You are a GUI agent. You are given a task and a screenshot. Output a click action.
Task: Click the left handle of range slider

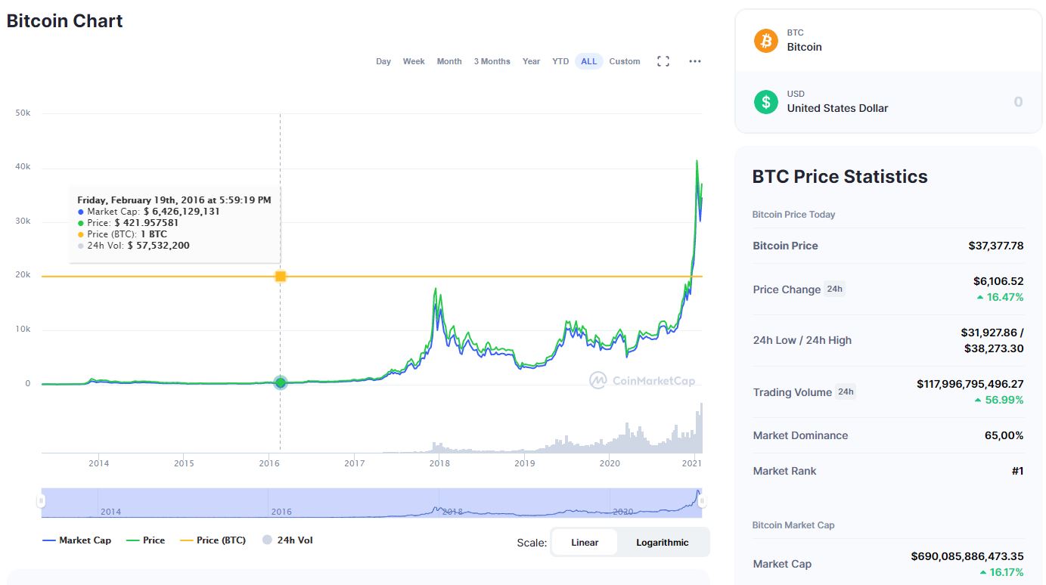tap(42, 500)
